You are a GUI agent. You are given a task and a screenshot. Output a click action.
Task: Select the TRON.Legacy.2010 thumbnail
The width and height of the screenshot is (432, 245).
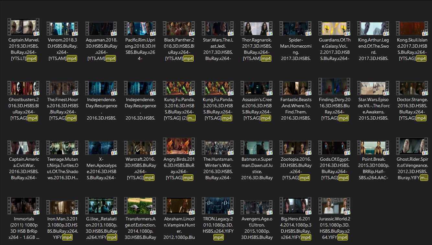click(x=218, y=206)
